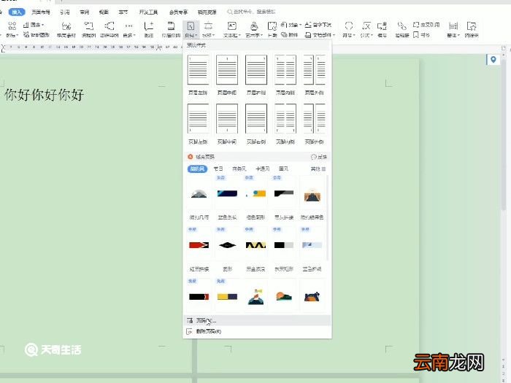
Task: Switch to the References ribbon tab
Action: (65, 12)
